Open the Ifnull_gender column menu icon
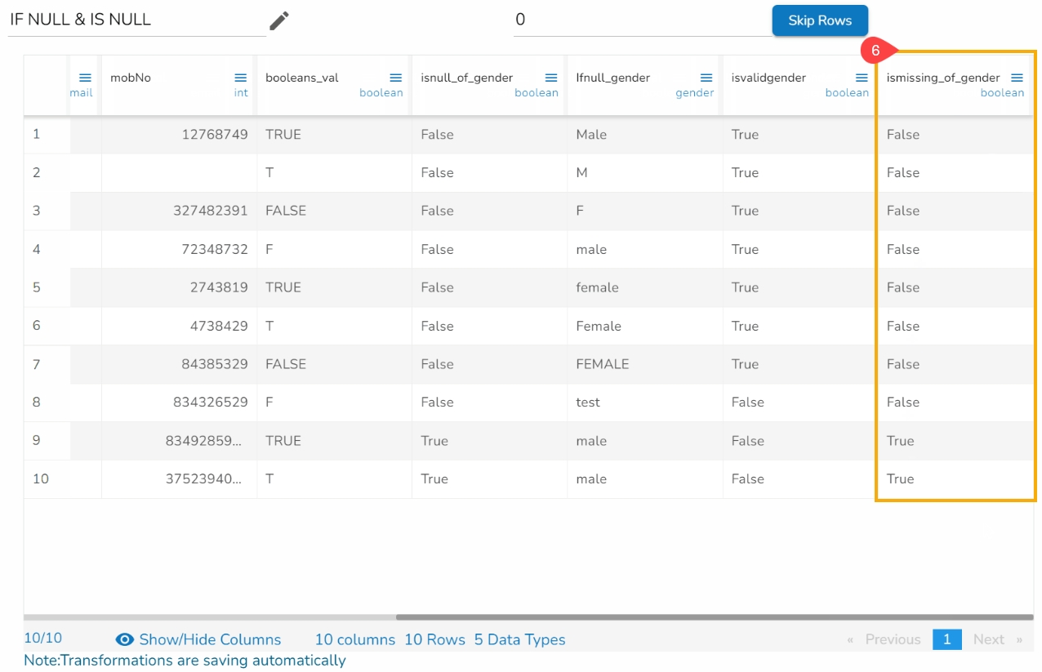1042x672 pixels. (x=706, y=78)
